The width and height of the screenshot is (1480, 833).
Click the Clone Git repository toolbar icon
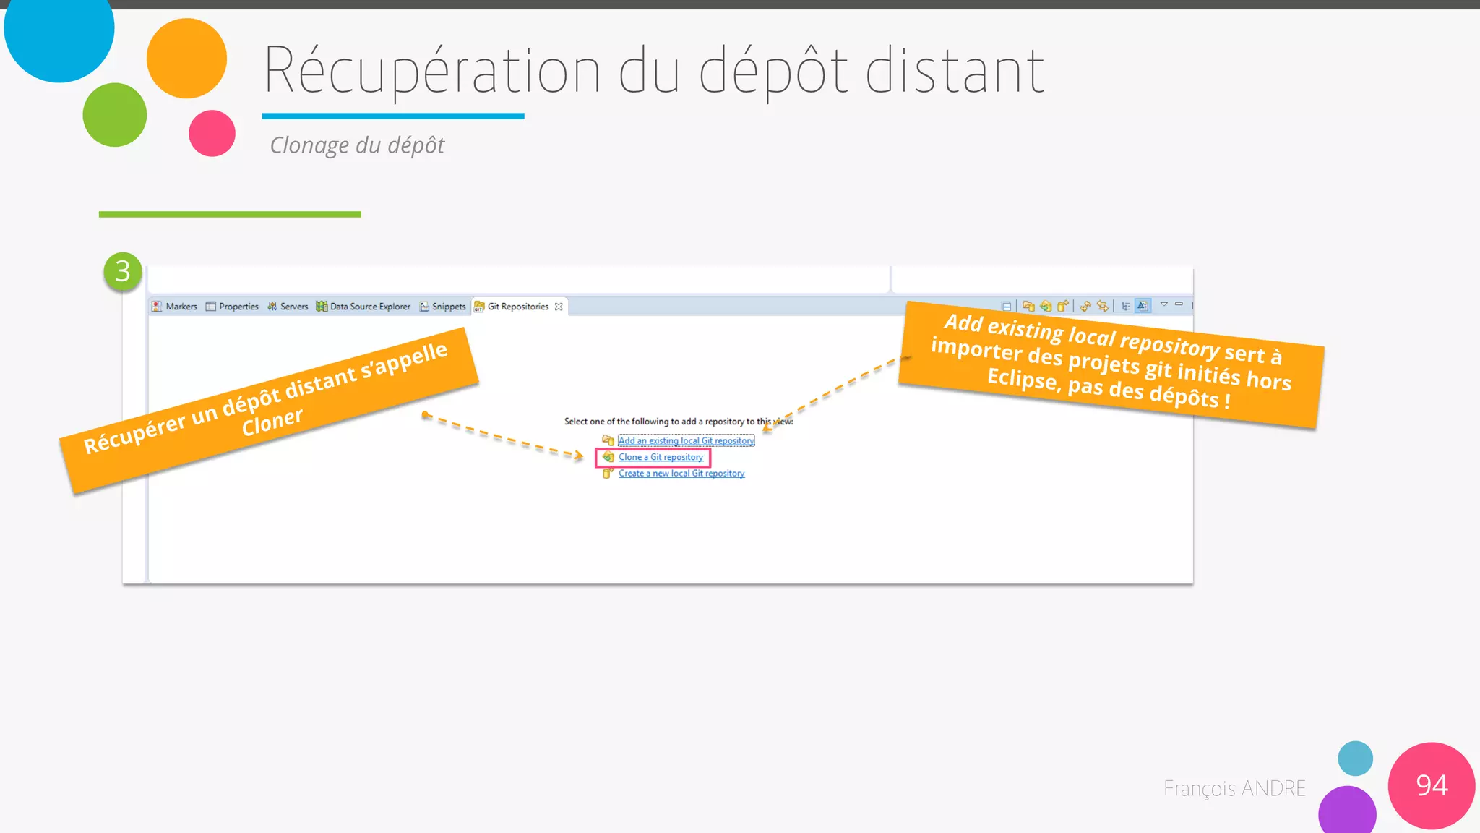pos(1046,306)
